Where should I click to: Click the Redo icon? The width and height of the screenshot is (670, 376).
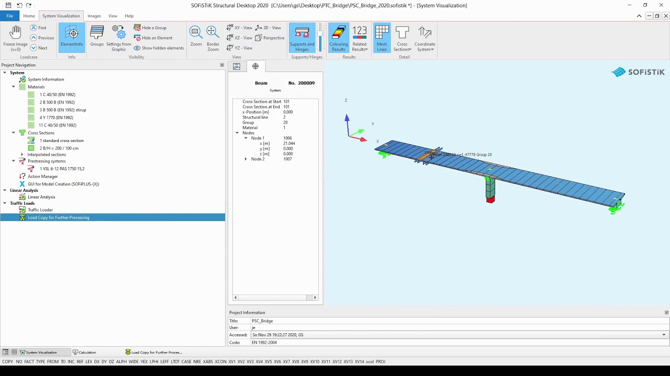(x=29, y=5)
